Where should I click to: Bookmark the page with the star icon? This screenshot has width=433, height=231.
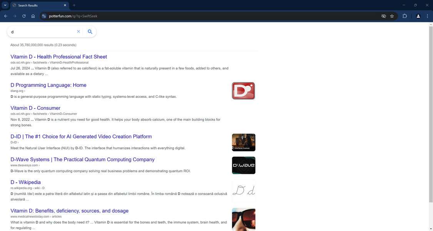pyautogui.click(x=392, y=16)
